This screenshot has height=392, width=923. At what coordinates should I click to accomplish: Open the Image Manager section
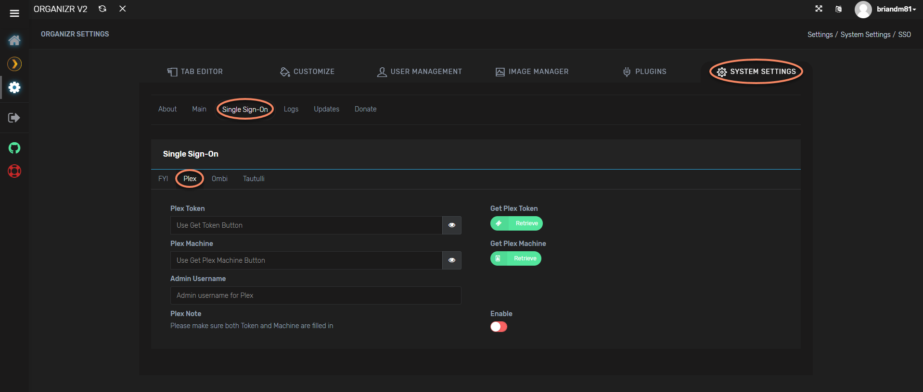[532, 72]
